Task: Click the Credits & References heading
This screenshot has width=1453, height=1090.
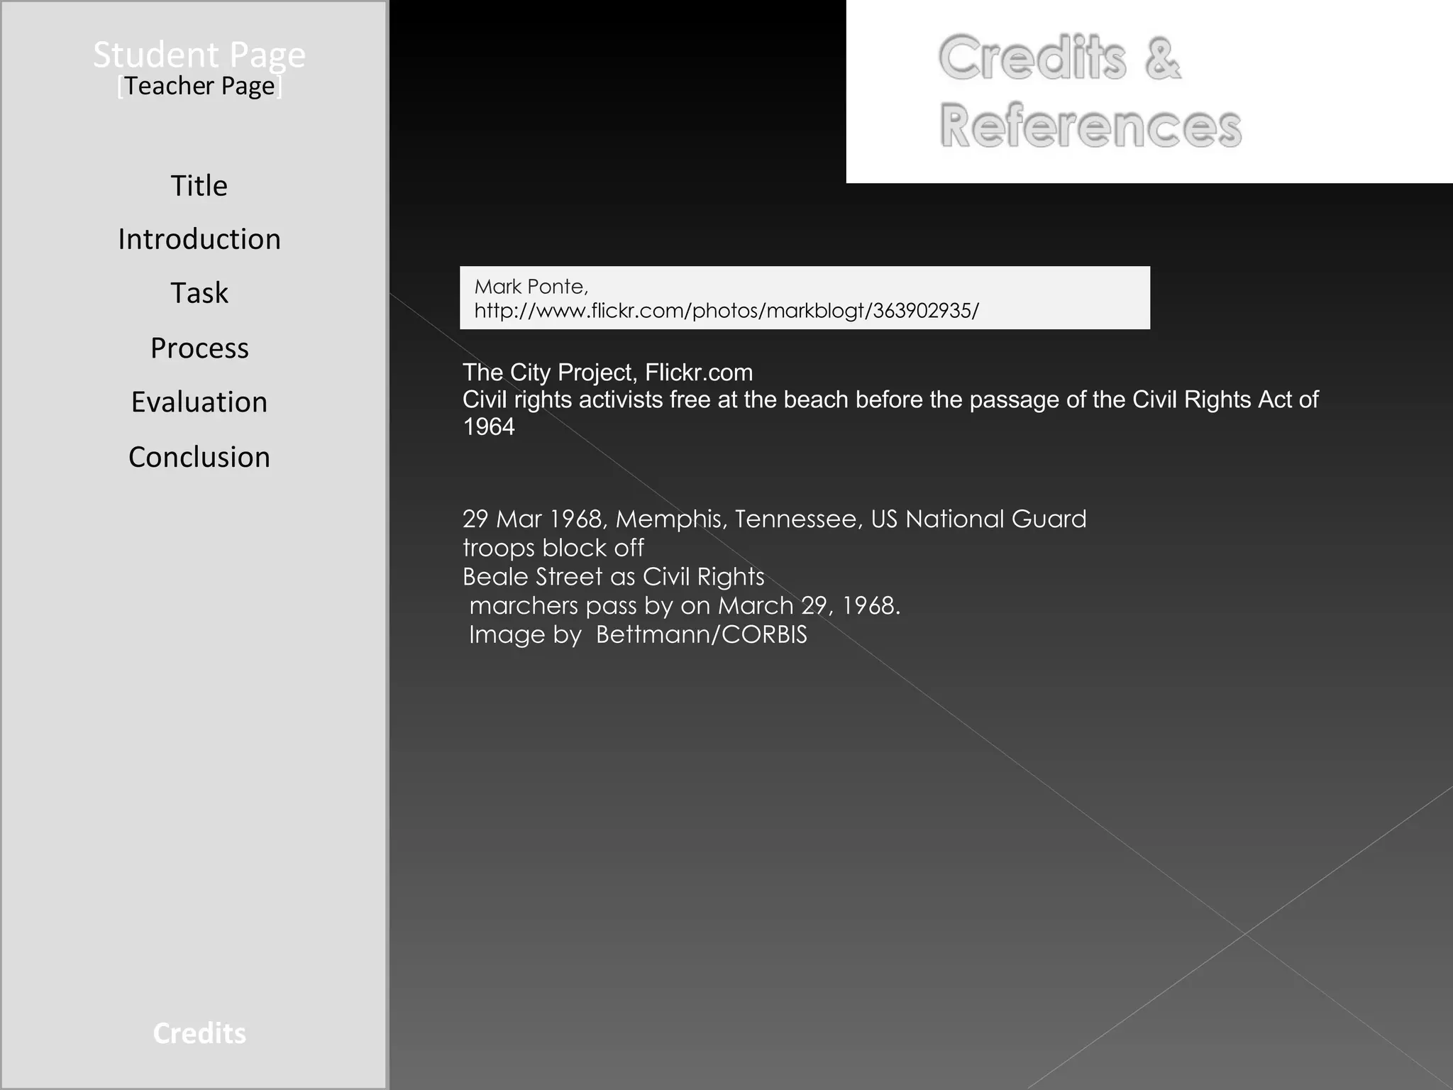Action: coord(1088,92)
